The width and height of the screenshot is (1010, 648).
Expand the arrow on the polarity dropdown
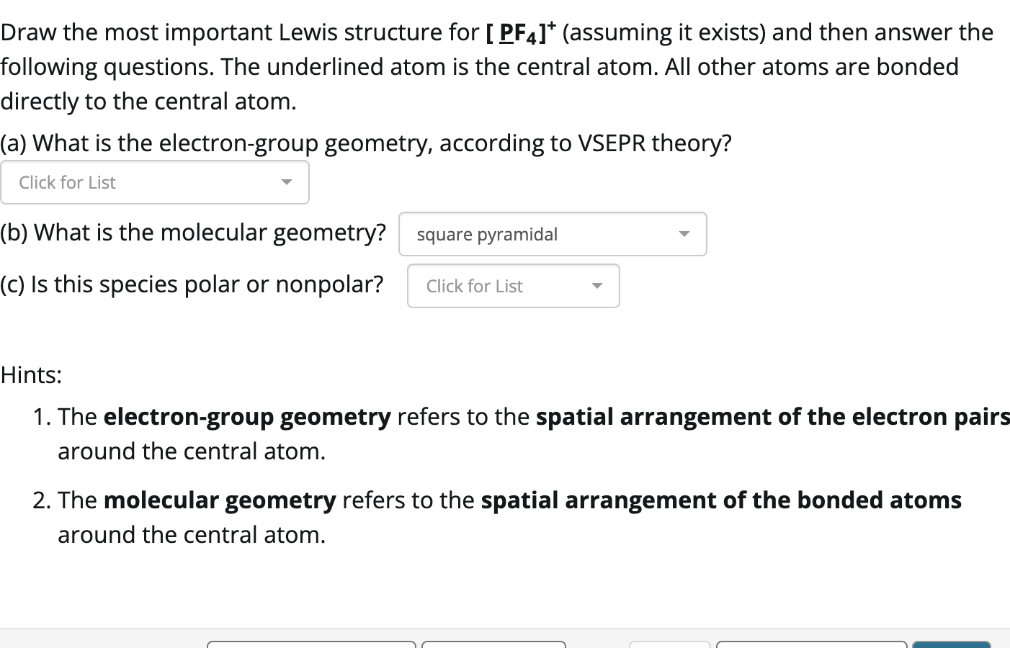597,286
